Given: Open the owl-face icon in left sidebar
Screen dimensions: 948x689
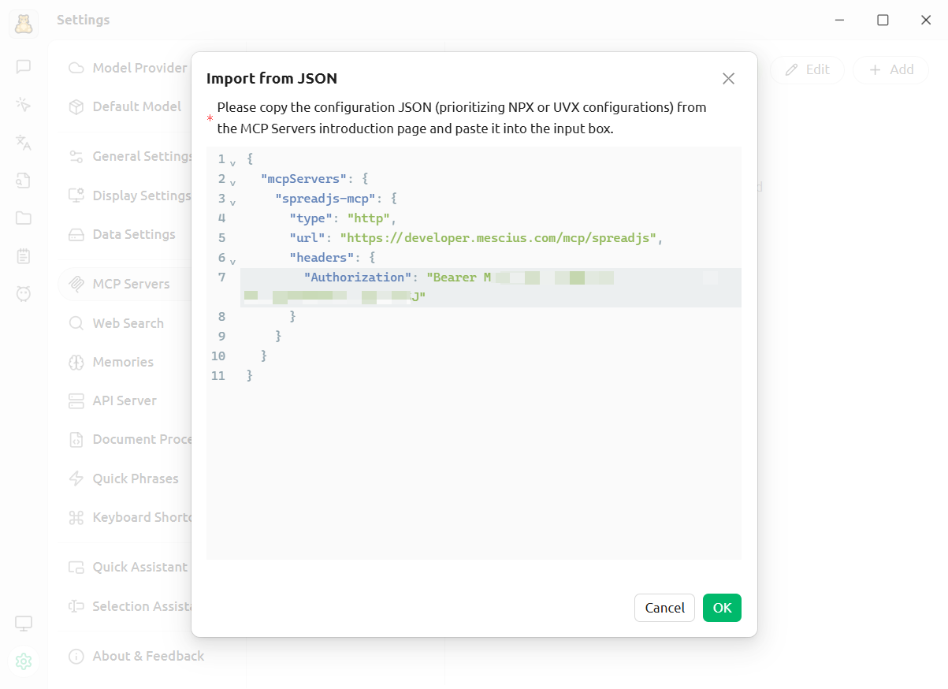Looking at the screenshot, I should [24, 294].
